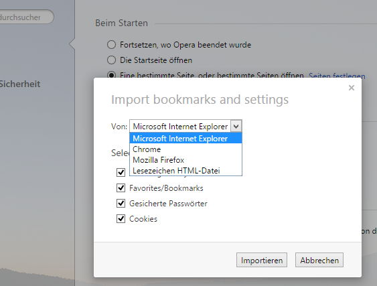Click the Favorites/Bookmarks label text

point(166,188)
